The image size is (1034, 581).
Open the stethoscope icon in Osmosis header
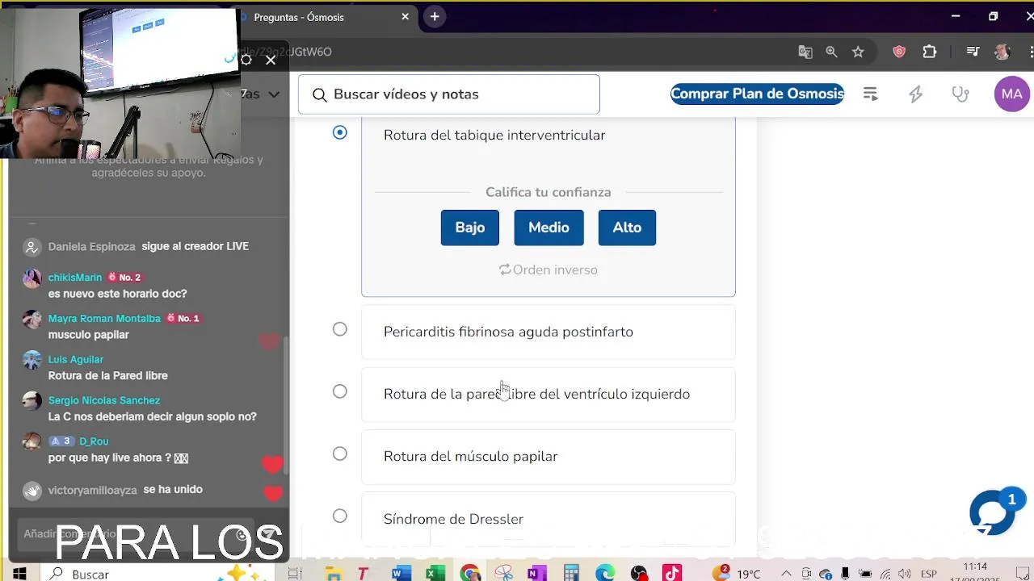pos(960,94)
